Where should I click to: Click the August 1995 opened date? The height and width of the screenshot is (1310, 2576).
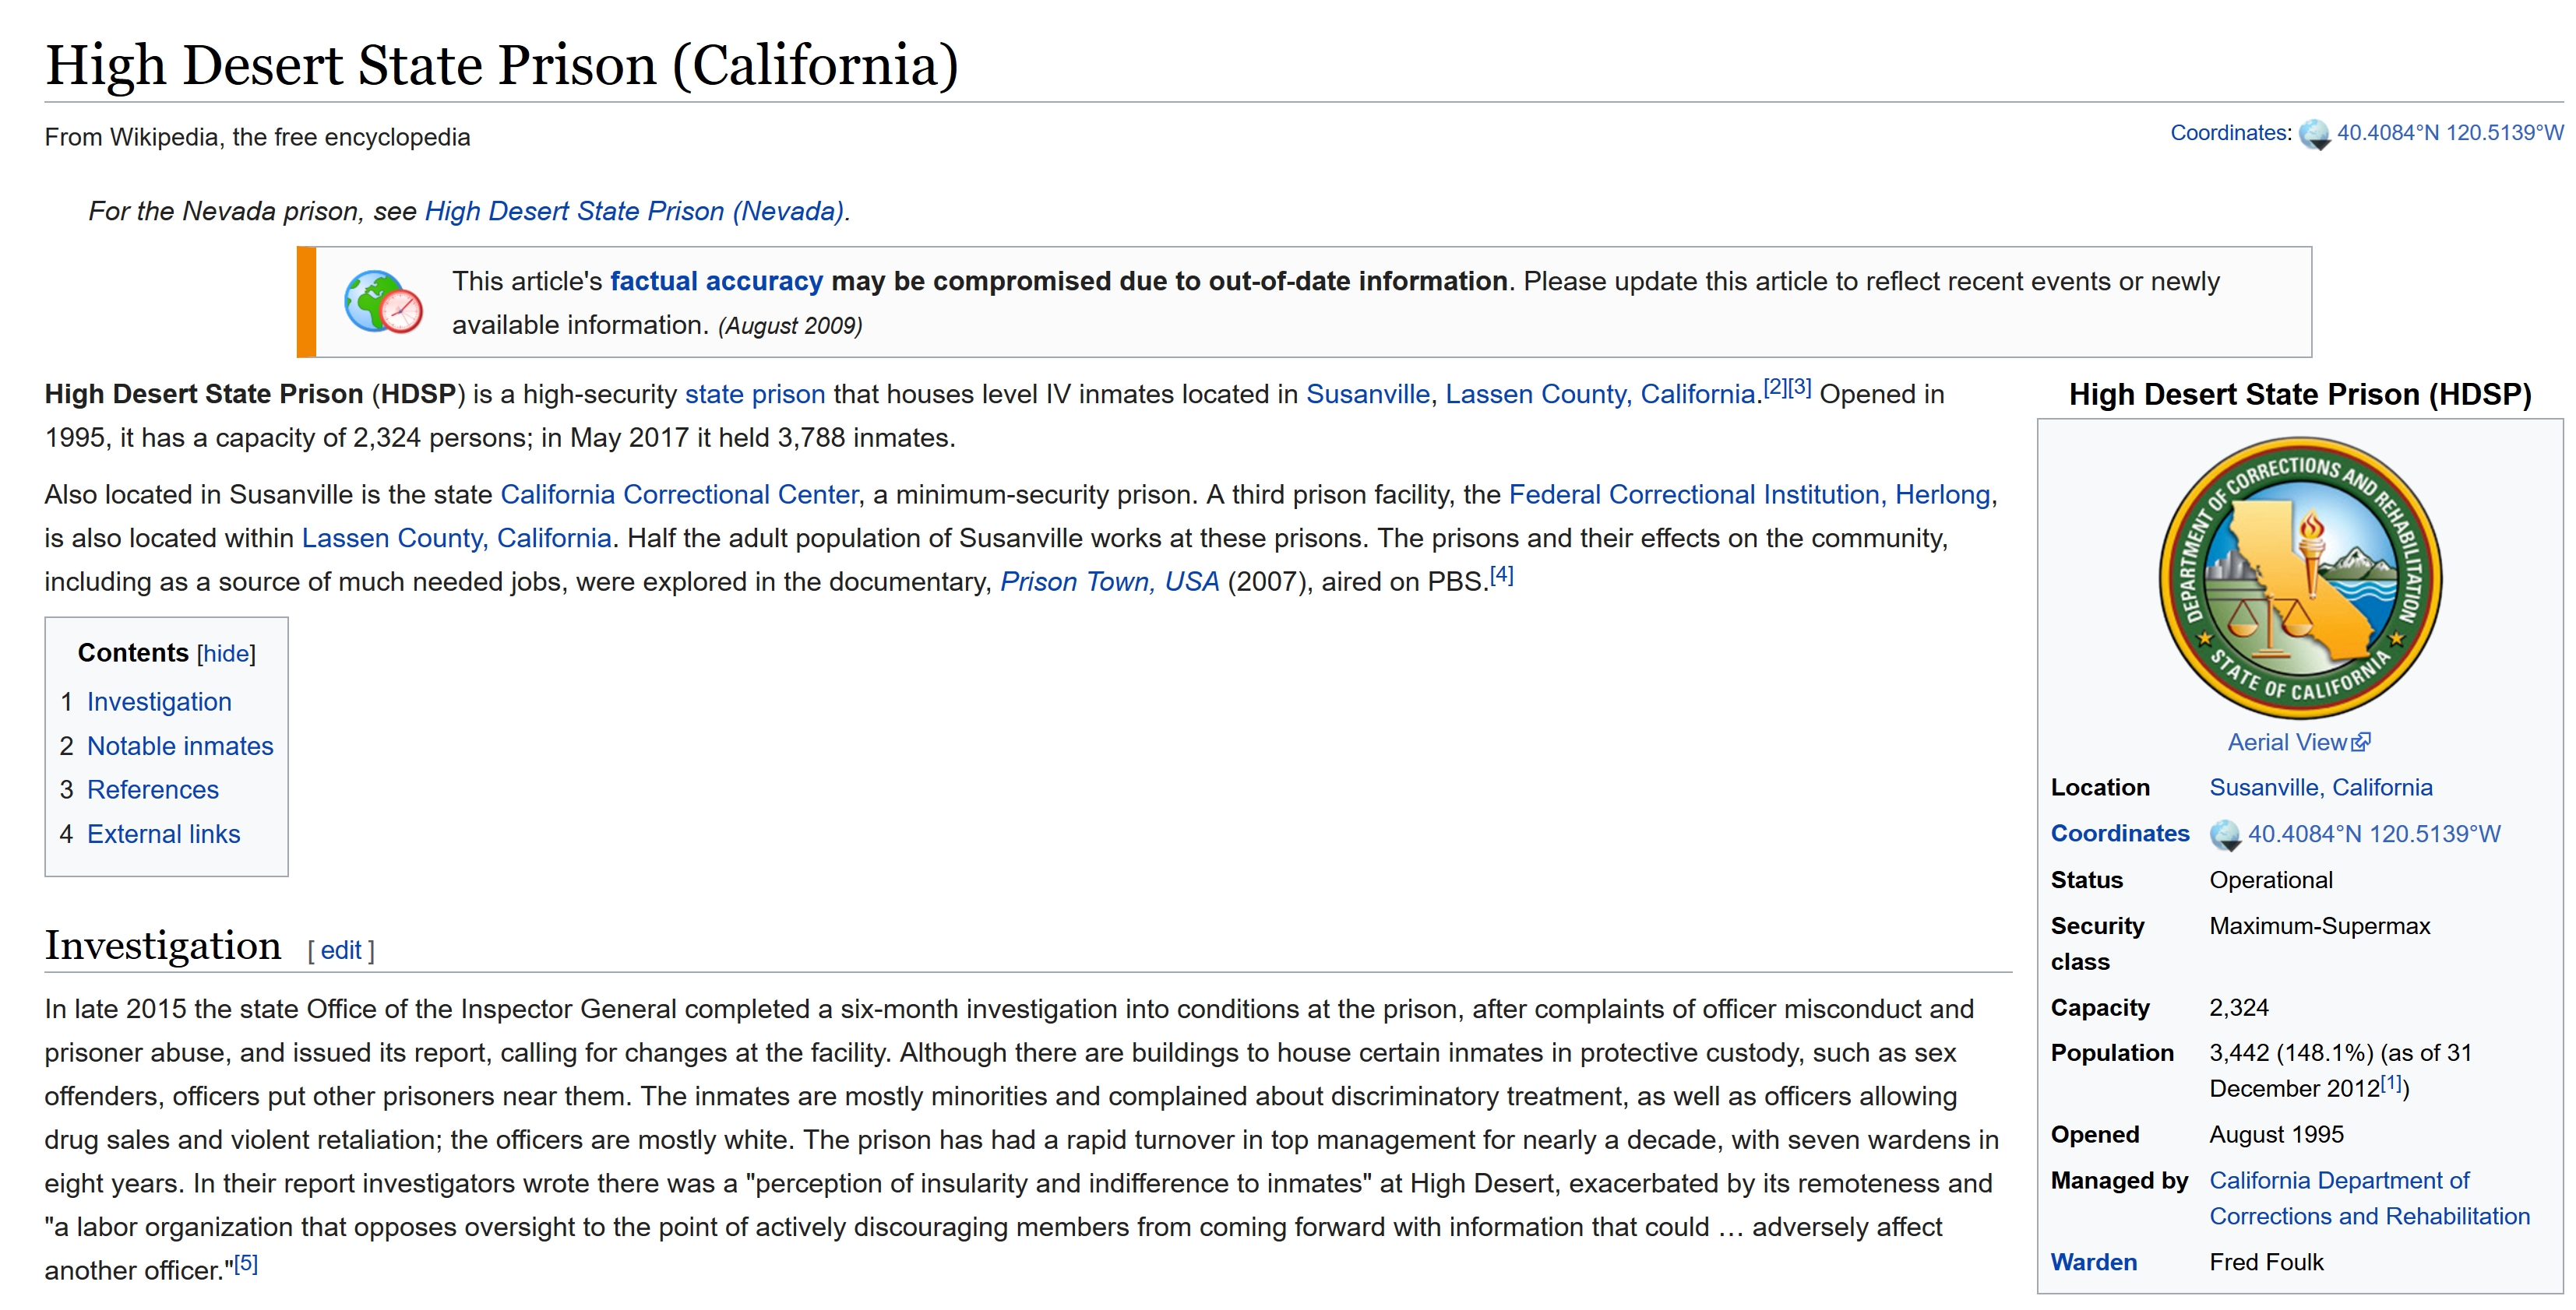coord(2276,1134)
